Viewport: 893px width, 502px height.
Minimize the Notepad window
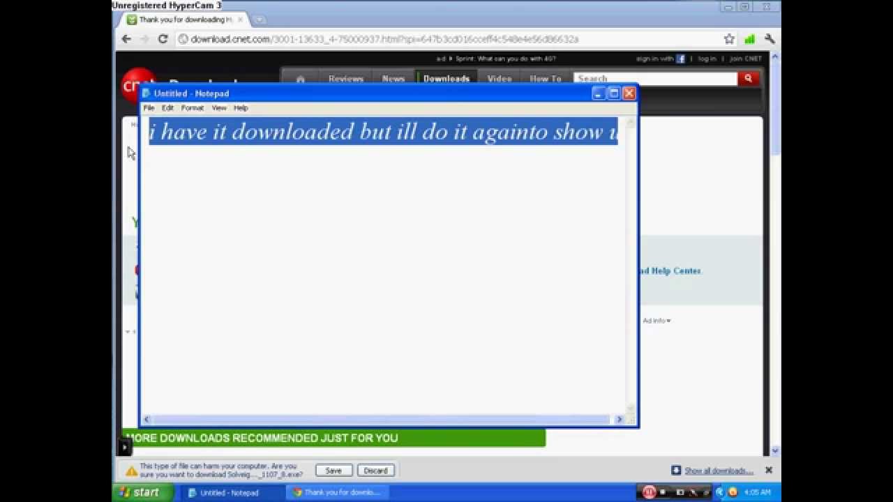pos(599,93)
